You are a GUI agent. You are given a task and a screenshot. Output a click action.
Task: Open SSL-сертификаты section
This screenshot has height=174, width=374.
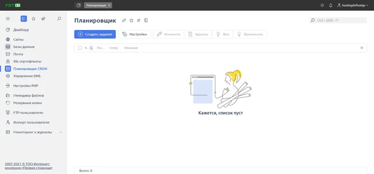tap(27, 61)
